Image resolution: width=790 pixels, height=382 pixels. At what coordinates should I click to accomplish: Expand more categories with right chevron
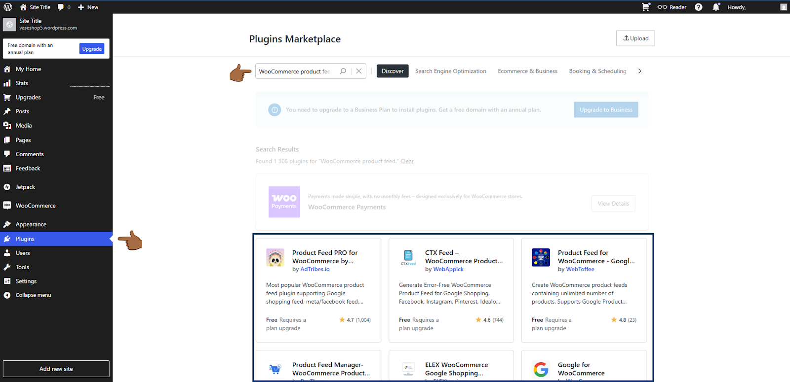(640, 71)
